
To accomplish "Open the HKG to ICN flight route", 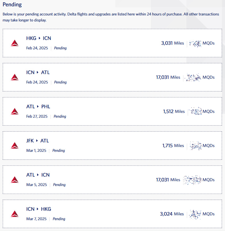I will click(x=39, y=38).
